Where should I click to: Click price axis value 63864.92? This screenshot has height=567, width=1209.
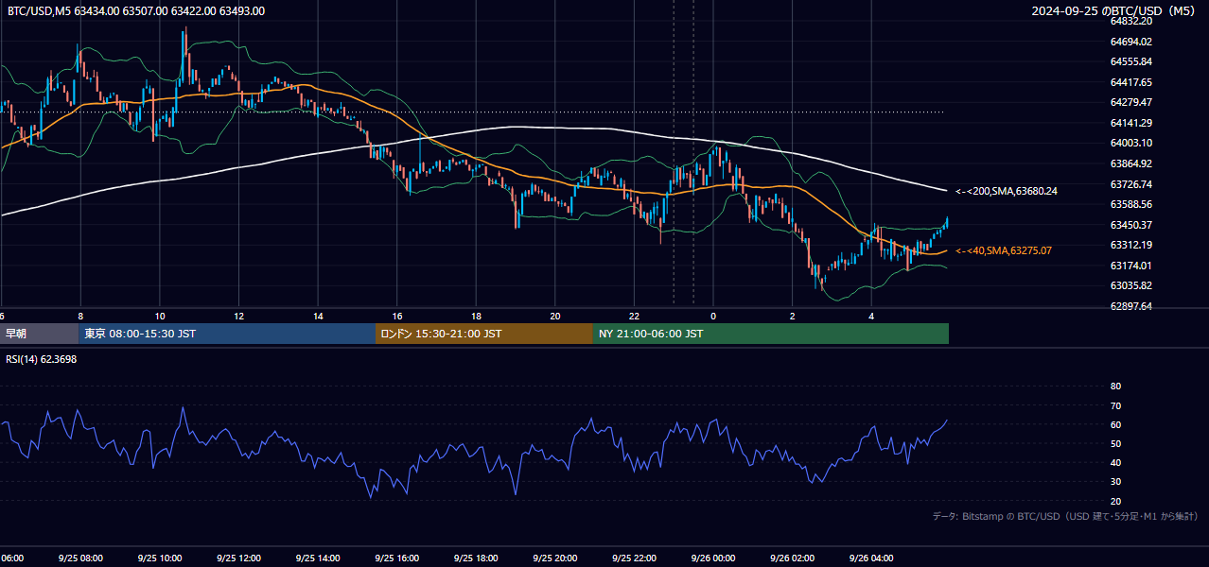[1131, 163]
